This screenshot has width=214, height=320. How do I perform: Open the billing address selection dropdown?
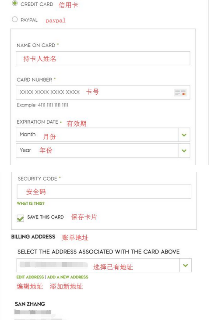[104, 265]
